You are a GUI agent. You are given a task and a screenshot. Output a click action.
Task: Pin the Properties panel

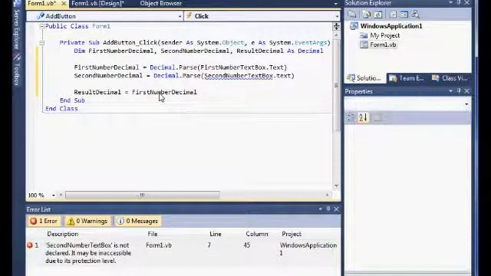(x=459, y=90)
